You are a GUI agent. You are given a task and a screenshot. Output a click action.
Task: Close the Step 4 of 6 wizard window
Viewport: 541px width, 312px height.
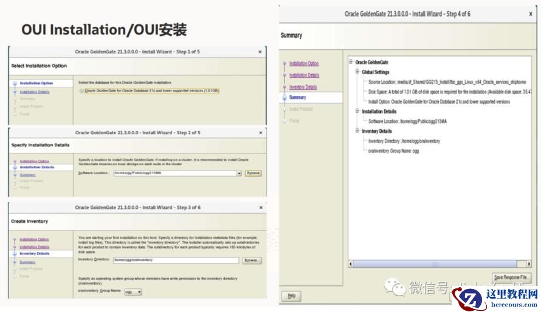click(x=531, y=14)
